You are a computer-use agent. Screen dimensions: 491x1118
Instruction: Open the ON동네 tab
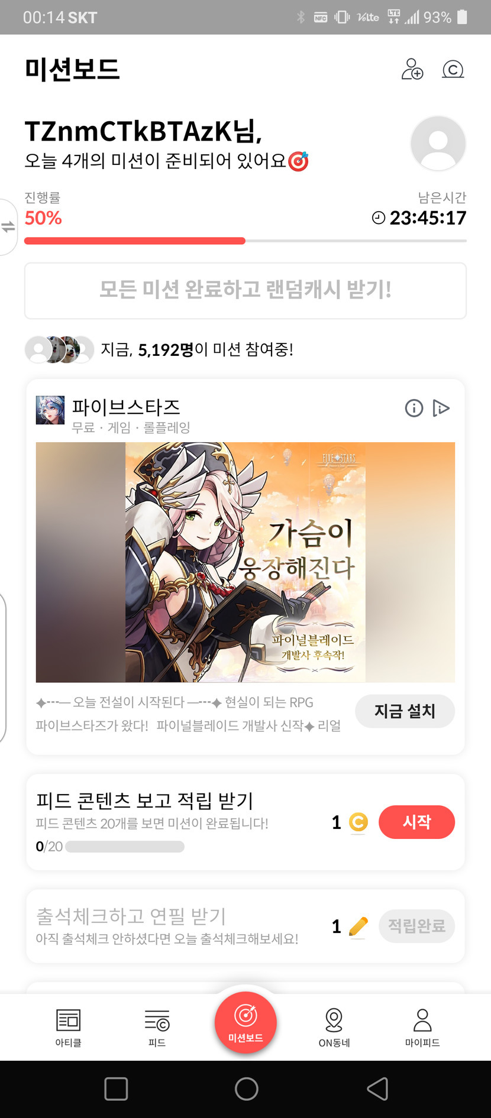(334, 1028)
